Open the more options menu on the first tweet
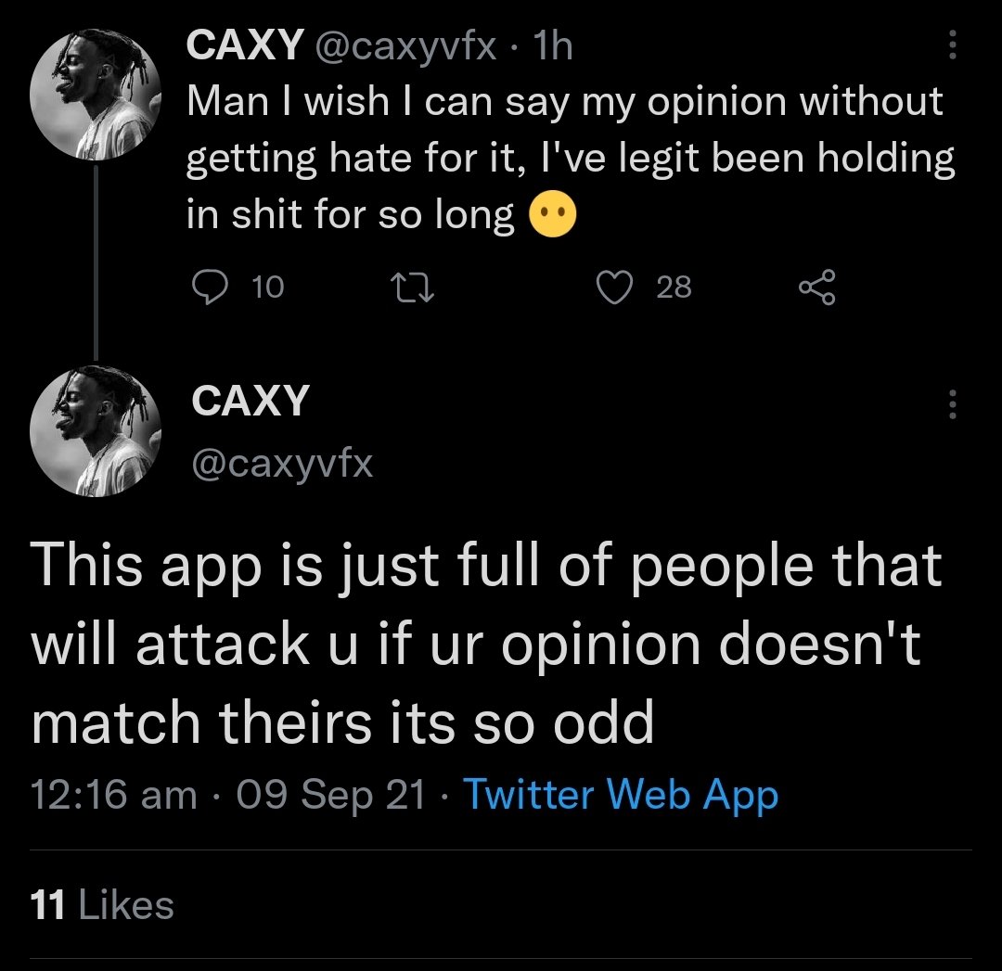 pos(951,45)
